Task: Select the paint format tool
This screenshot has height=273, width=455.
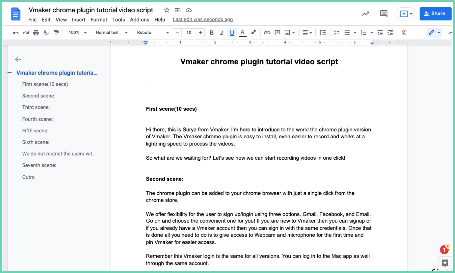Action: tap(56, 32)
